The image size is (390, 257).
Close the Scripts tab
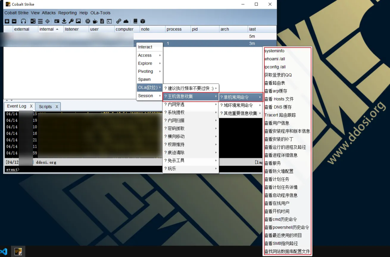[x=57, y=107]
